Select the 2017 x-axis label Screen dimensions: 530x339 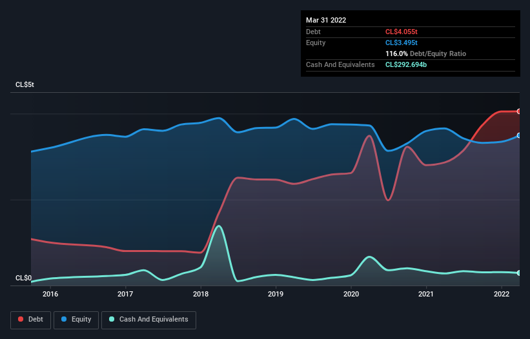125,294
